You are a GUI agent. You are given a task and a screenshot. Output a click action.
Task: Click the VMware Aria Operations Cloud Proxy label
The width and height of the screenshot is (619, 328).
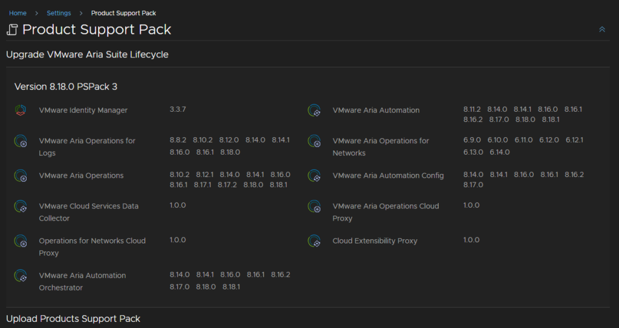coord(386,212)
